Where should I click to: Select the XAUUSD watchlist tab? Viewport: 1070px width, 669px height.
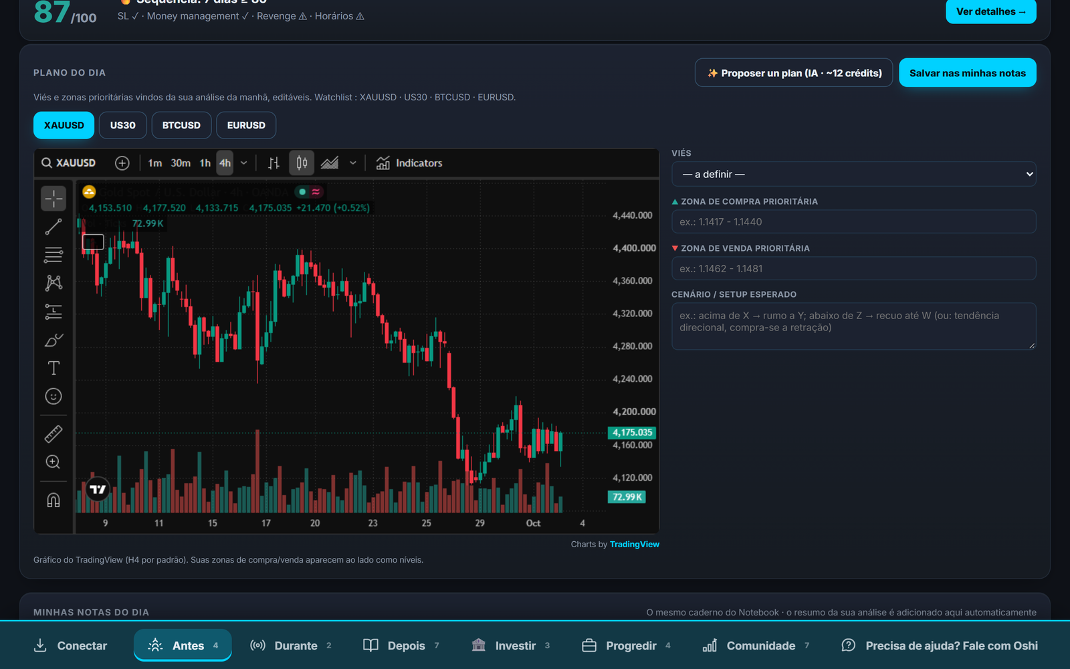(x=64, y=125)
